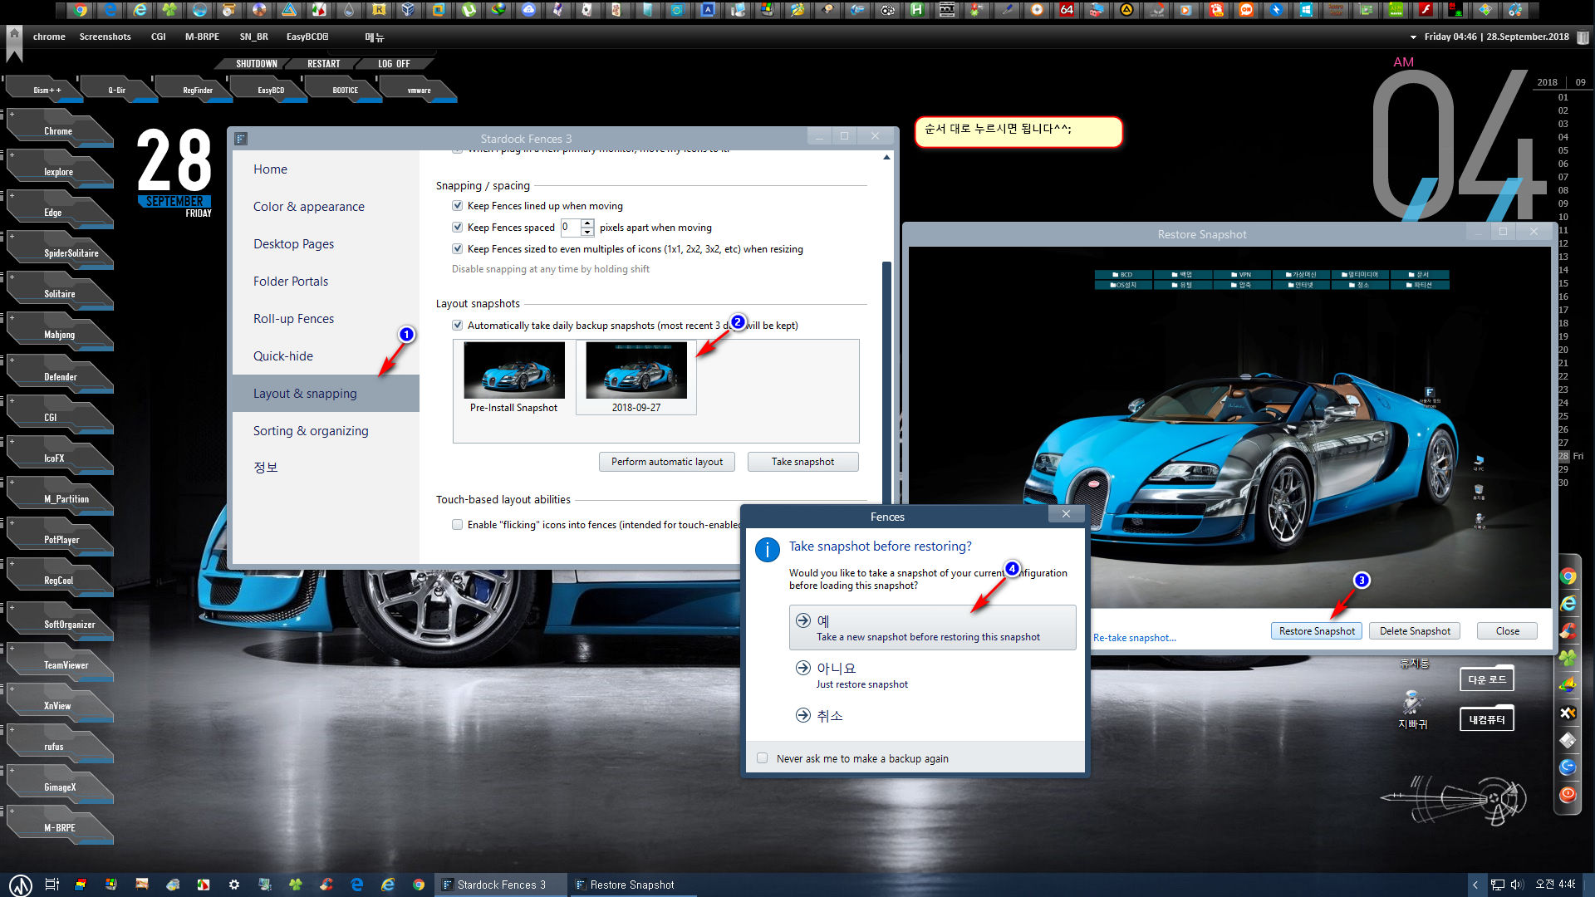Increase the Fences spacing pixel value
This screenshot has height=897, width=1595.
(x=587, y=223)
